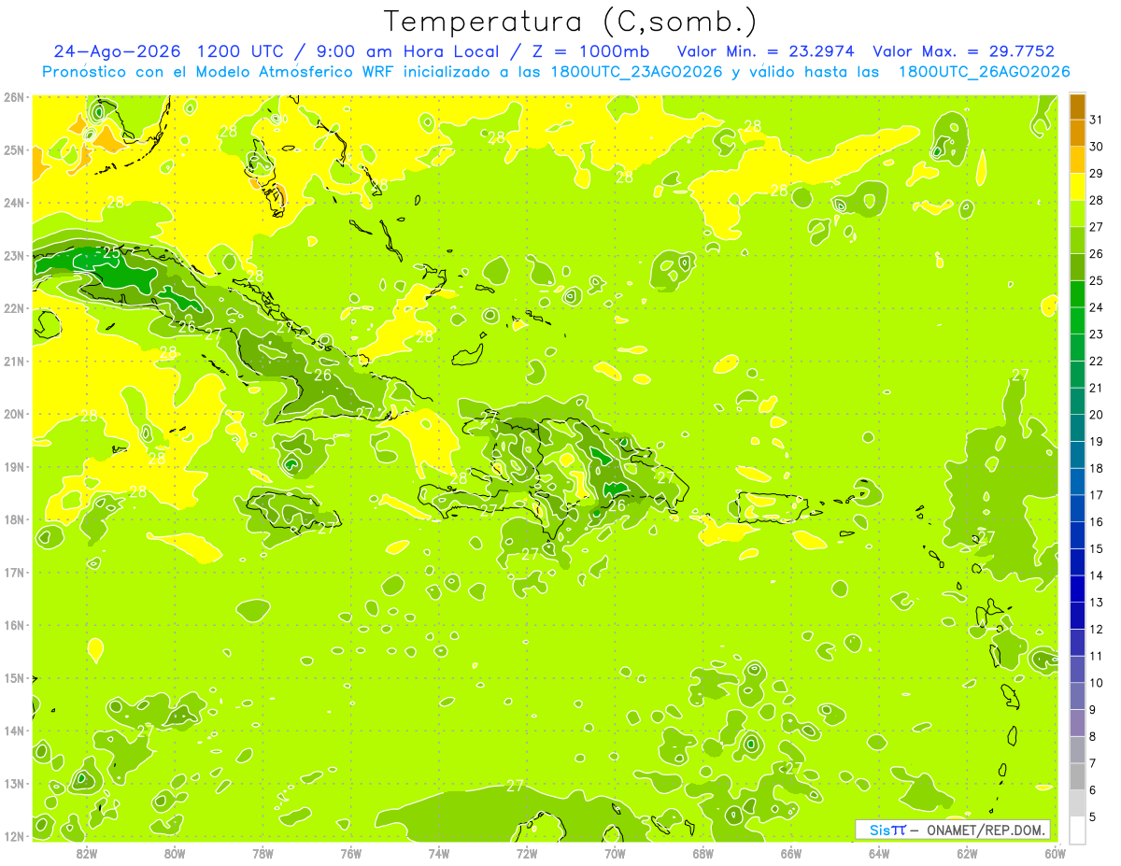The width and height of the screenshot is (1121, 866).
Task: Click the gray legend swatch between 6 and 7
Action: point(1076,777)
